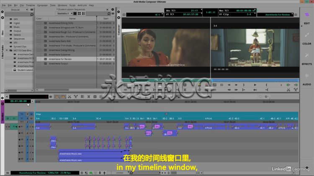314x176 pixels.
Task: Open the timeline bottom-left hamburger menu
Action: (8, 173)
